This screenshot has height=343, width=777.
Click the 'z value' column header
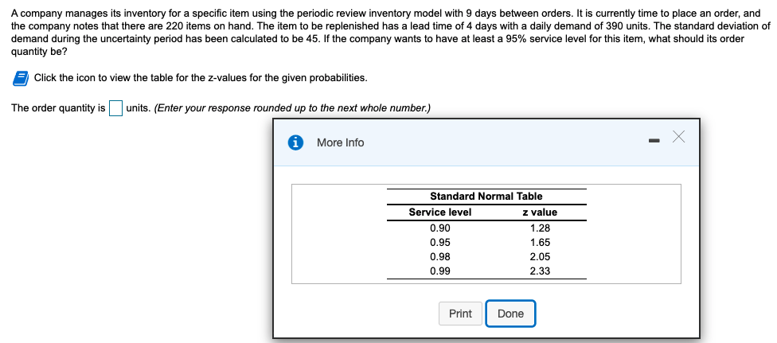point(540,212)
